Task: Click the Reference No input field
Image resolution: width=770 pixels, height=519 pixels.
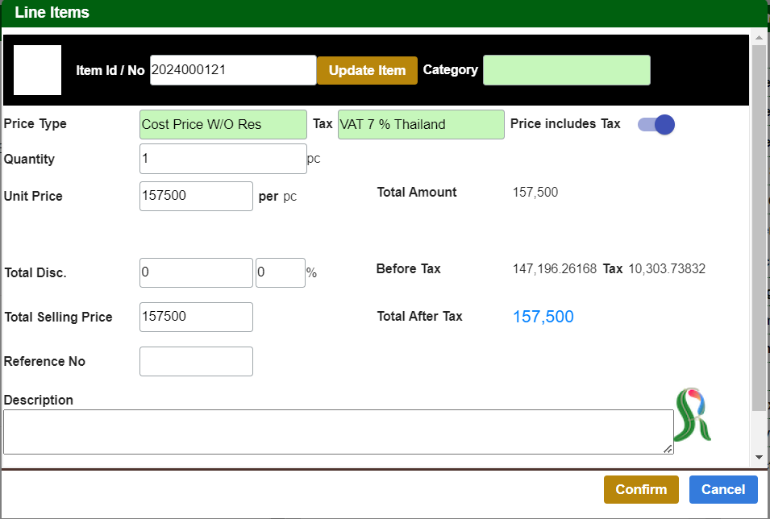Action: (196, 361)
